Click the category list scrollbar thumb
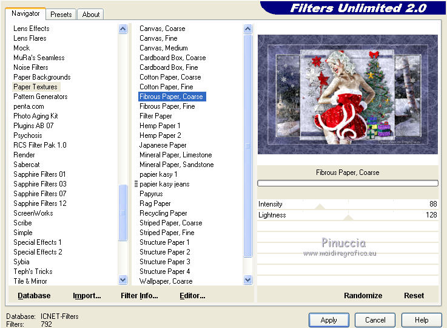The width and height of the screenshot is (447, 328). click(x=123, y=213)
